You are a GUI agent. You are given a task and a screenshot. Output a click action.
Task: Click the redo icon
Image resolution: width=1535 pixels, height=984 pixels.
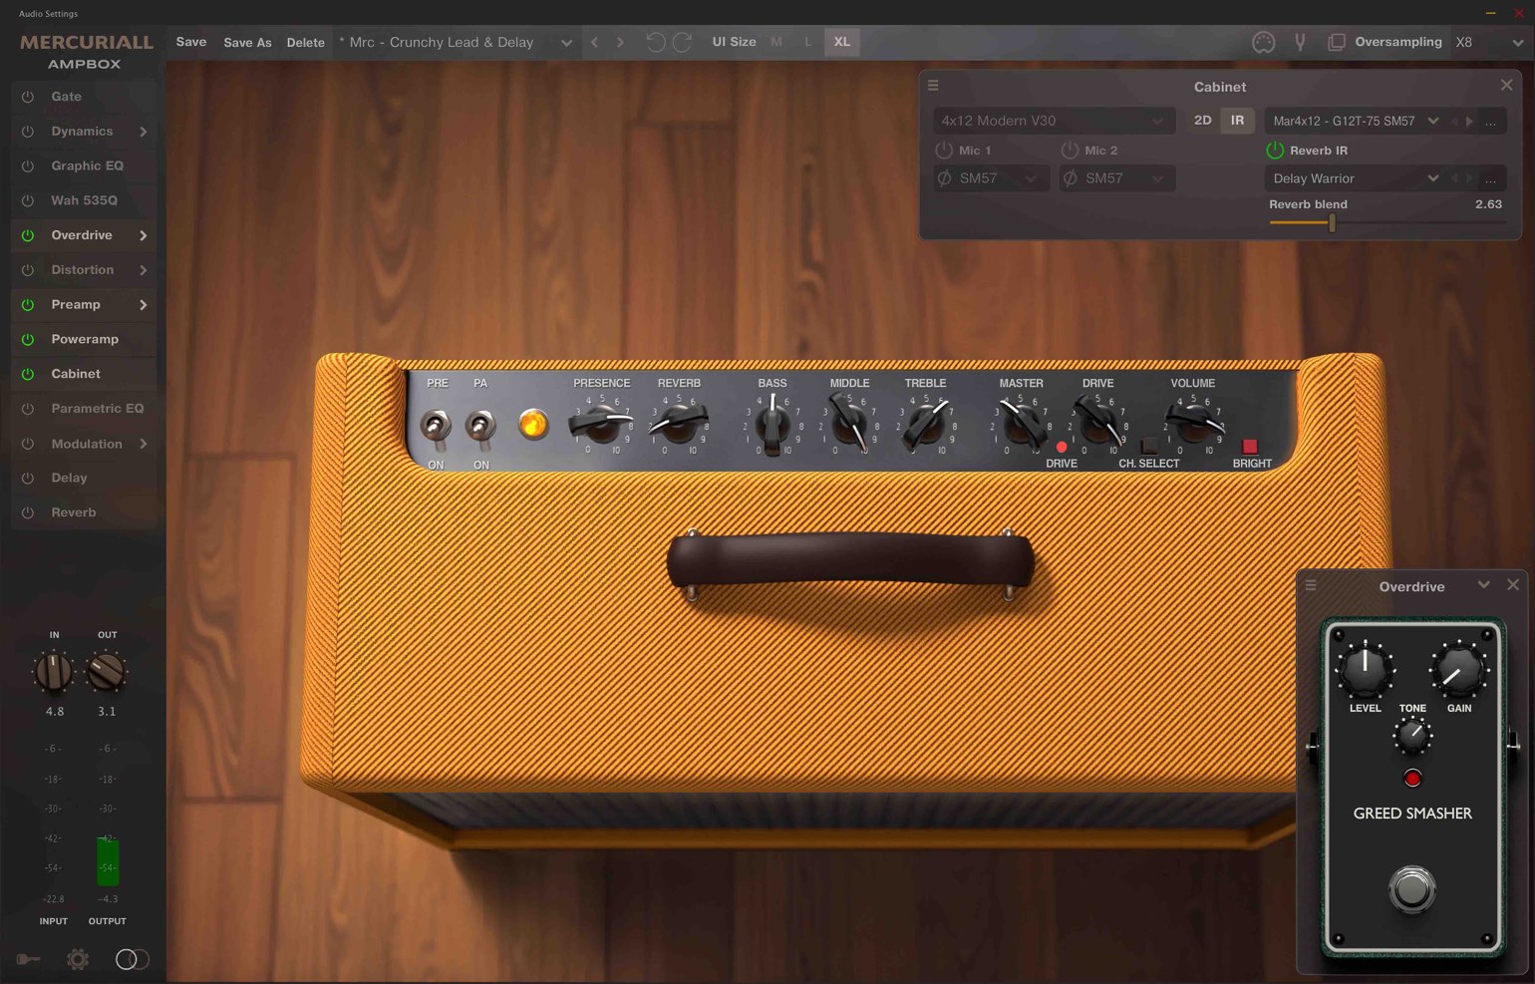click(682, 42)
